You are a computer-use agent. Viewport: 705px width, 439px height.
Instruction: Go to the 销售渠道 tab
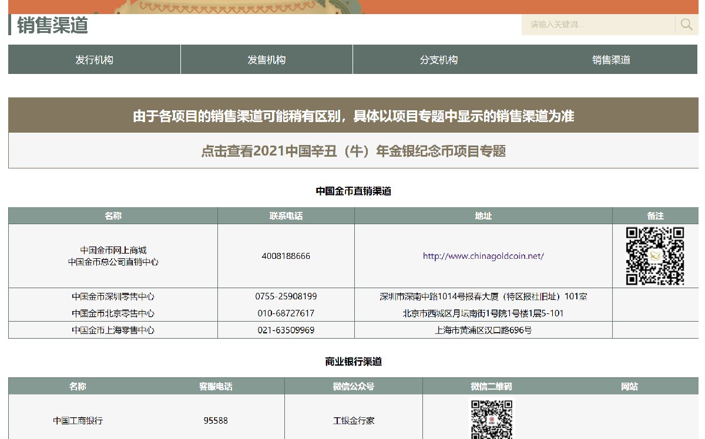611,60
